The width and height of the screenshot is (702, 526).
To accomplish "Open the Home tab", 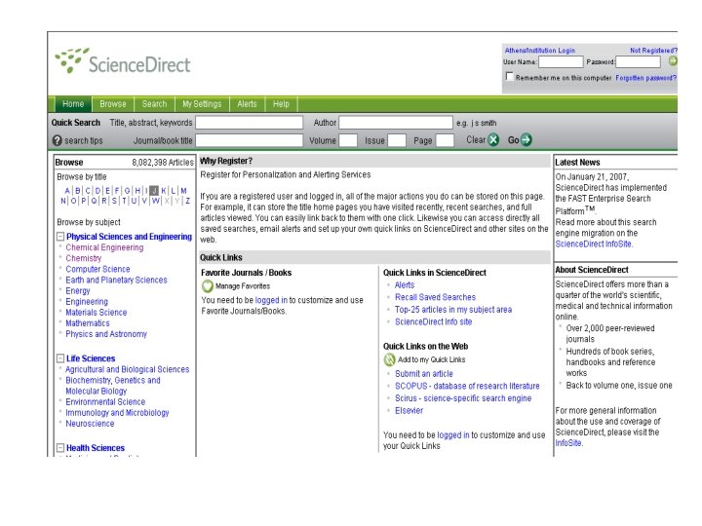I will [73, 104].
